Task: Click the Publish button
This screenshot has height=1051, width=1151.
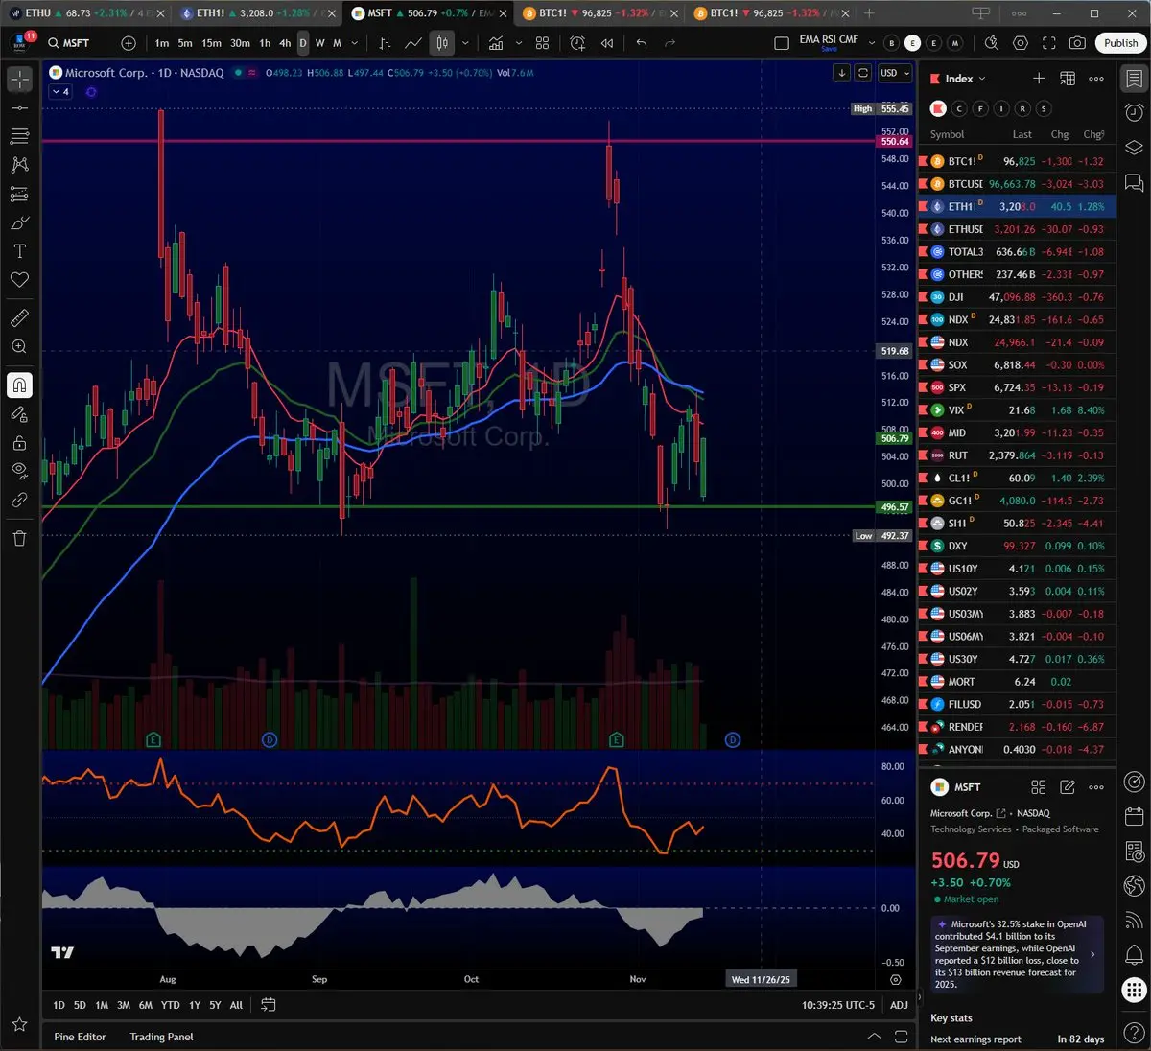Action: (x=1120, y=43)
